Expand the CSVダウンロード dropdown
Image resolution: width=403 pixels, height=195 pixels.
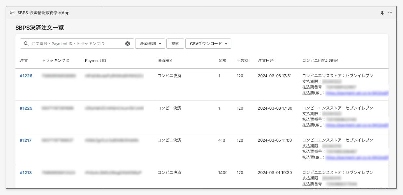click(208, 44)
